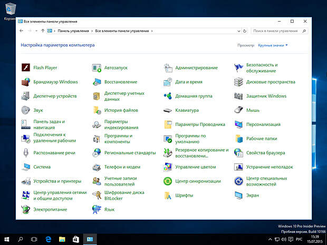Expand the address bar history dropdown
The height and width of the screenshot is (245, 327).
click(x=239, y=31)
